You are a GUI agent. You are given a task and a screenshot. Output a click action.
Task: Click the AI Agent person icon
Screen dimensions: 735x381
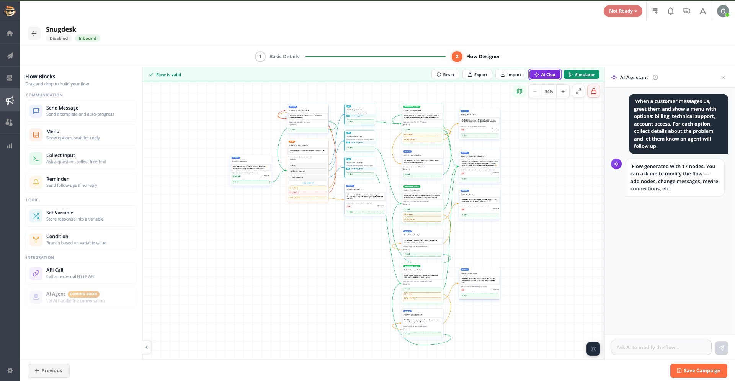(x=36, y=297)
